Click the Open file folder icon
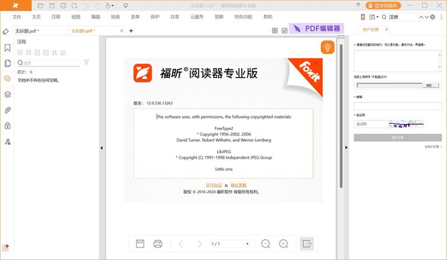 (x=40, y=6)
